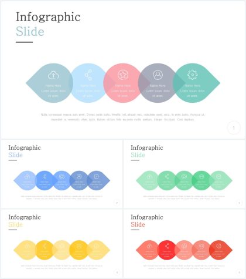Viewport: 246px width, 279px height.
Task: Select the blue infographic slide thumbnail
Action: tap(62, 174)
